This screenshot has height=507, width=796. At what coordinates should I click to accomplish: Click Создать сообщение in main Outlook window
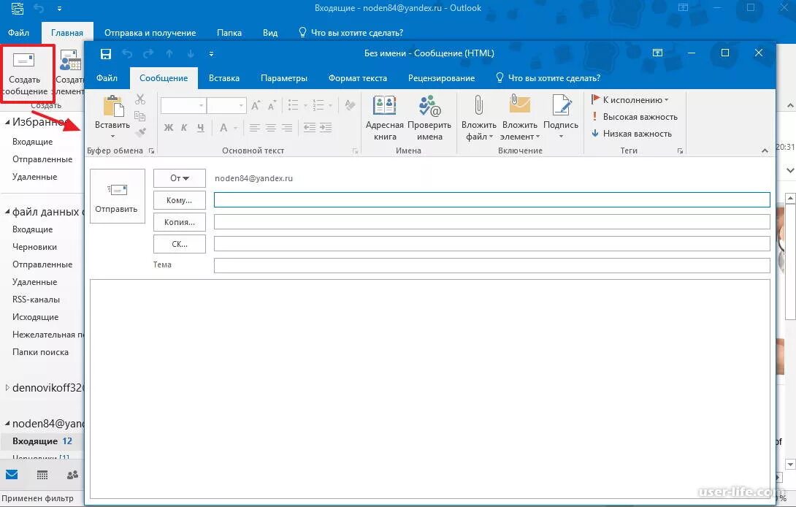(x=24, y=74)
